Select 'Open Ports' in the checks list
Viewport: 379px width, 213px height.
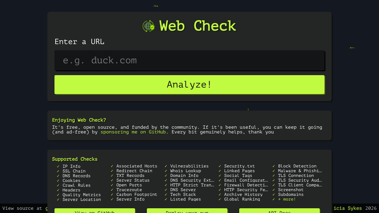coord(129,185)
